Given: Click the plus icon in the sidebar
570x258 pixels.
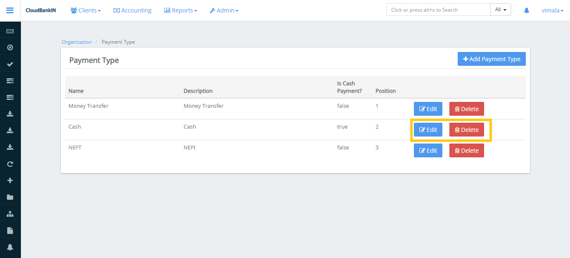Looking at the screenshot, I should click(10, 181).
